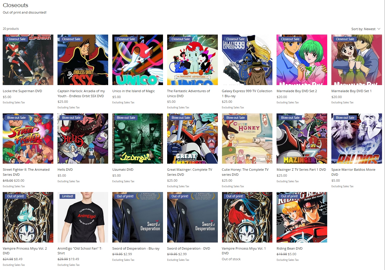Select the Cutie Honey cover thumbnail
This screenshot has width=385, height=270.
pos(247,139)
